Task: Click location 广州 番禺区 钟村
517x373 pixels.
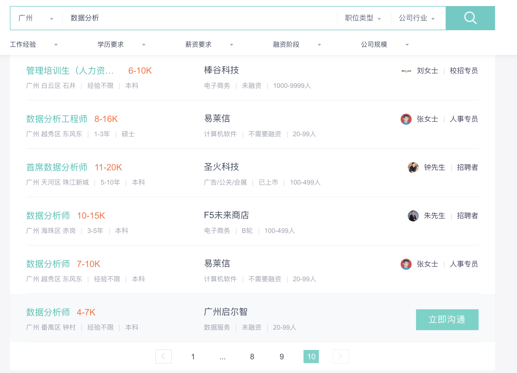Action: click(x=51, y=327)
